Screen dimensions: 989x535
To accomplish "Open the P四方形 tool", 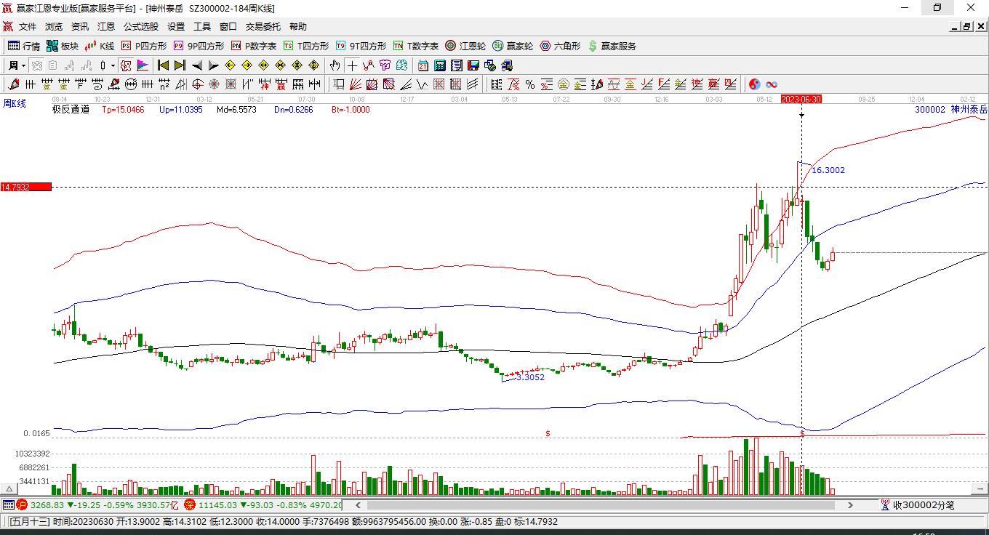I will [143, 46].
